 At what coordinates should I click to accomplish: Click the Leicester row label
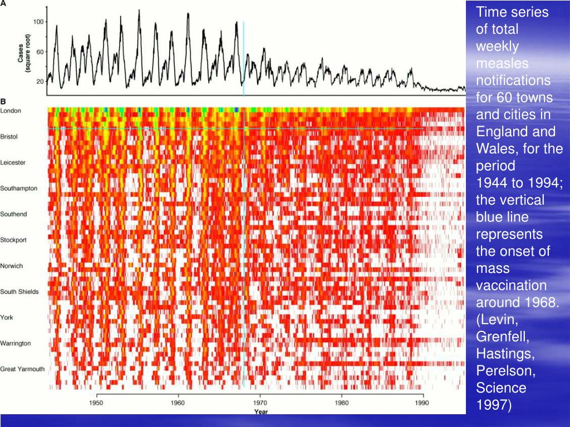coord(13,162)
